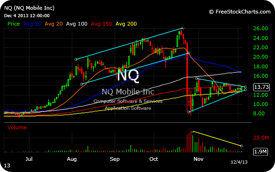The height and width of the screenshot is (172, 275).
Task: Click the 25.0M volume axis label
Action: 261,138
